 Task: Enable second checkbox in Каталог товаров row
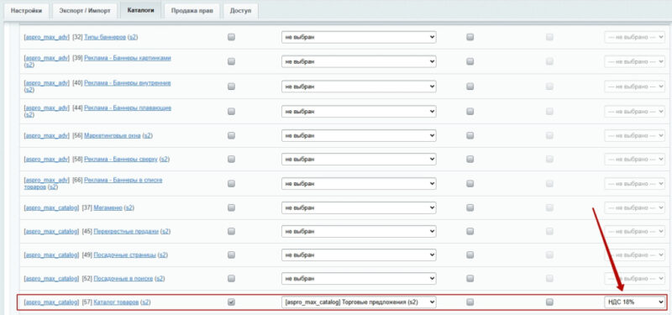pyautogui.click(x=470, y=302)
